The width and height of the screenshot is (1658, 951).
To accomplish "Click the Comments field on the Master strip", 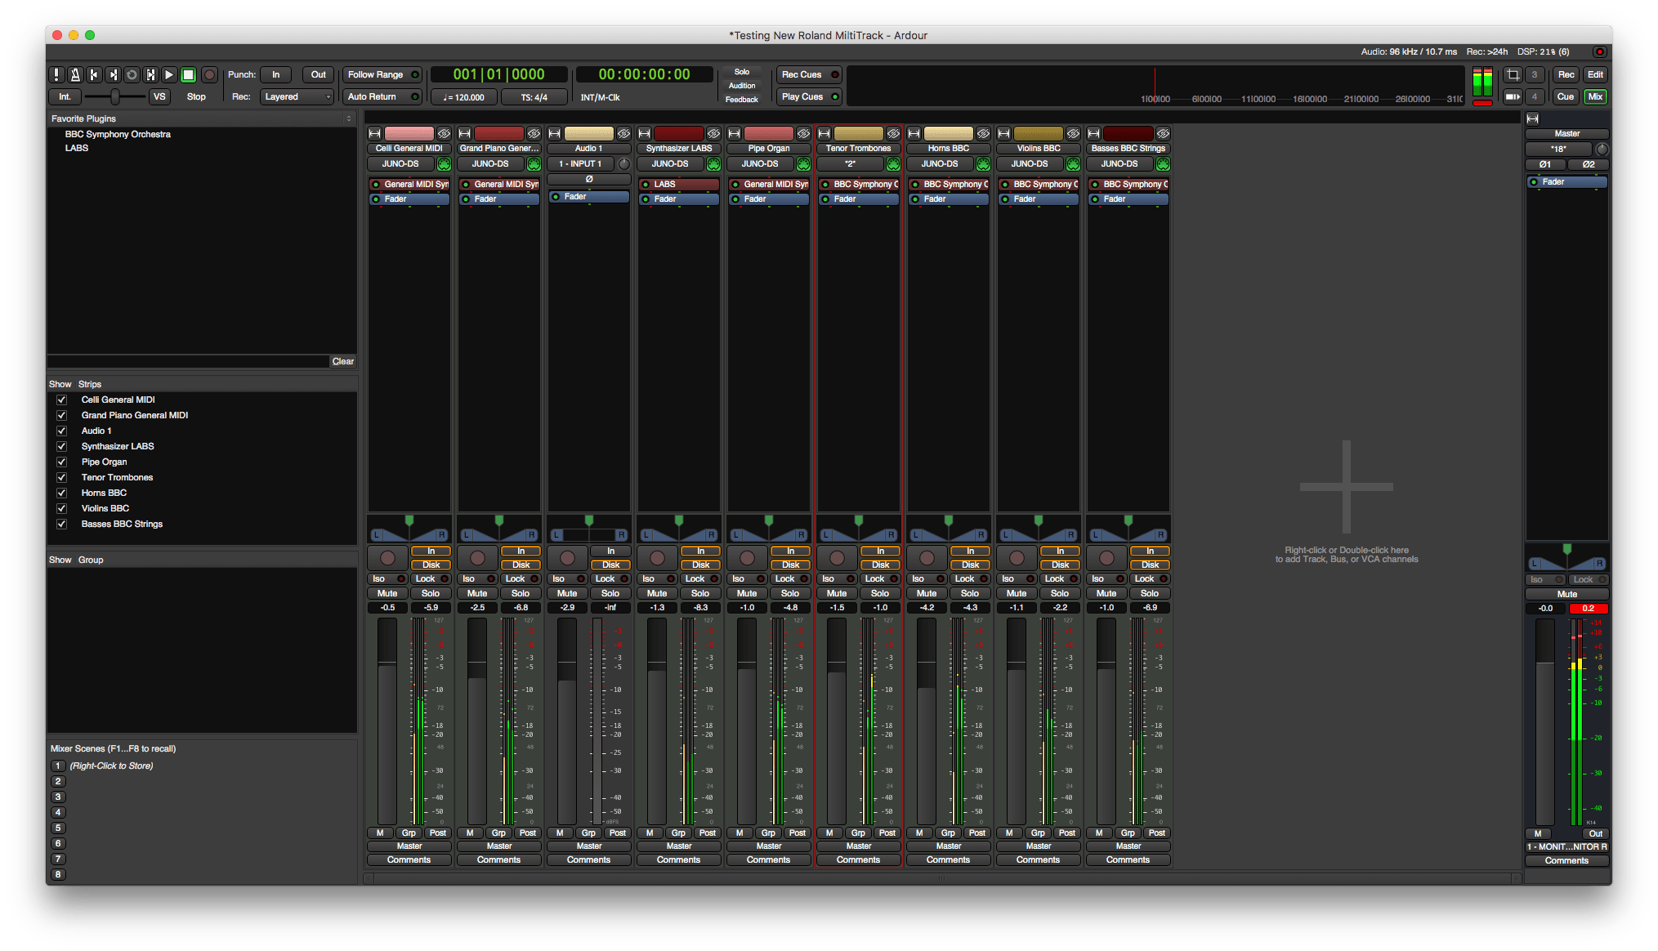I will pos(1566,859).
